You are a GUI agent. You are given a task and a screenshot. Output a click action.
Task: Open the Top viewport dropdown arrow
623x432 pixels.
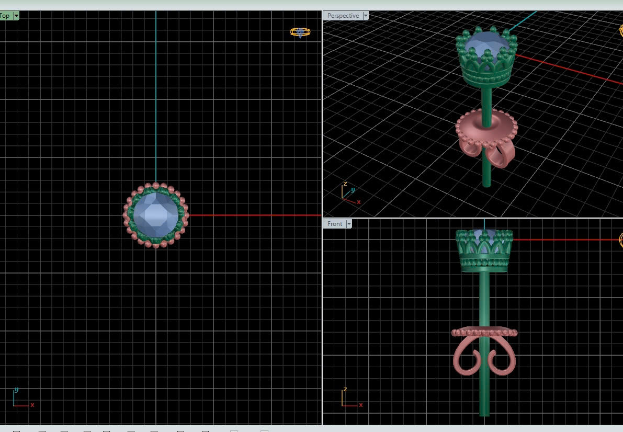16,16
